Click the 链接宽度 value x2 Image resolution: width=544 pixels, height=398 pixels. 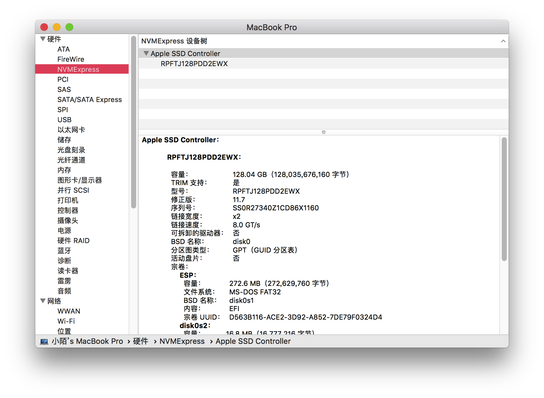point(237,217)
